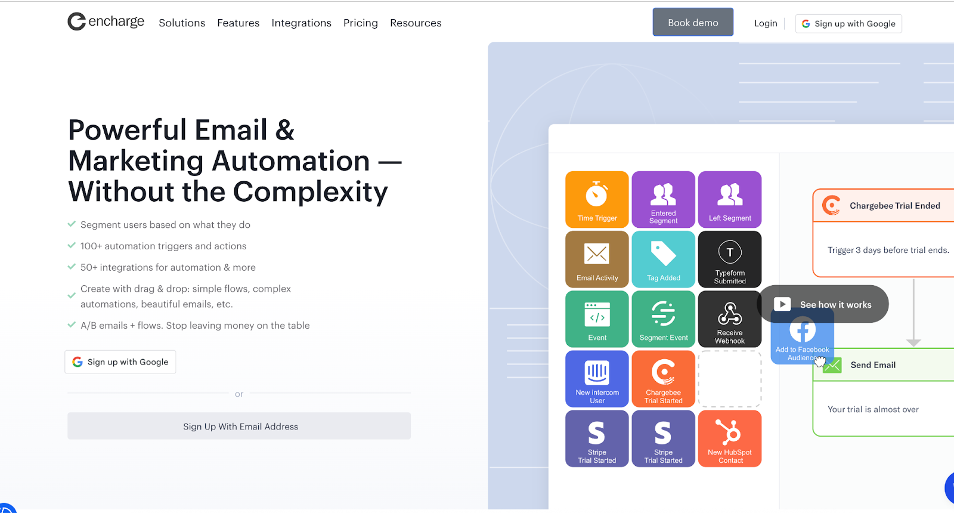
Task: Select the Time Trigger tile
Action: pos(597,200)
